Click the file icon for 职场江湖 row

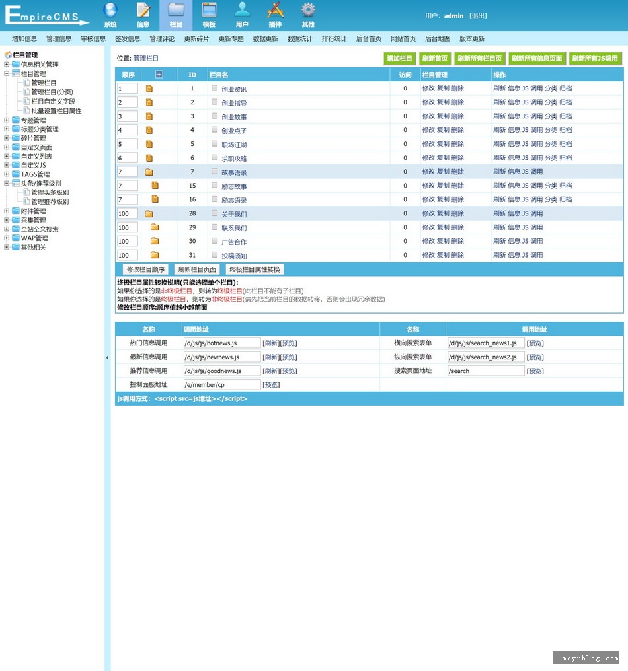click(x=149, y=144)
